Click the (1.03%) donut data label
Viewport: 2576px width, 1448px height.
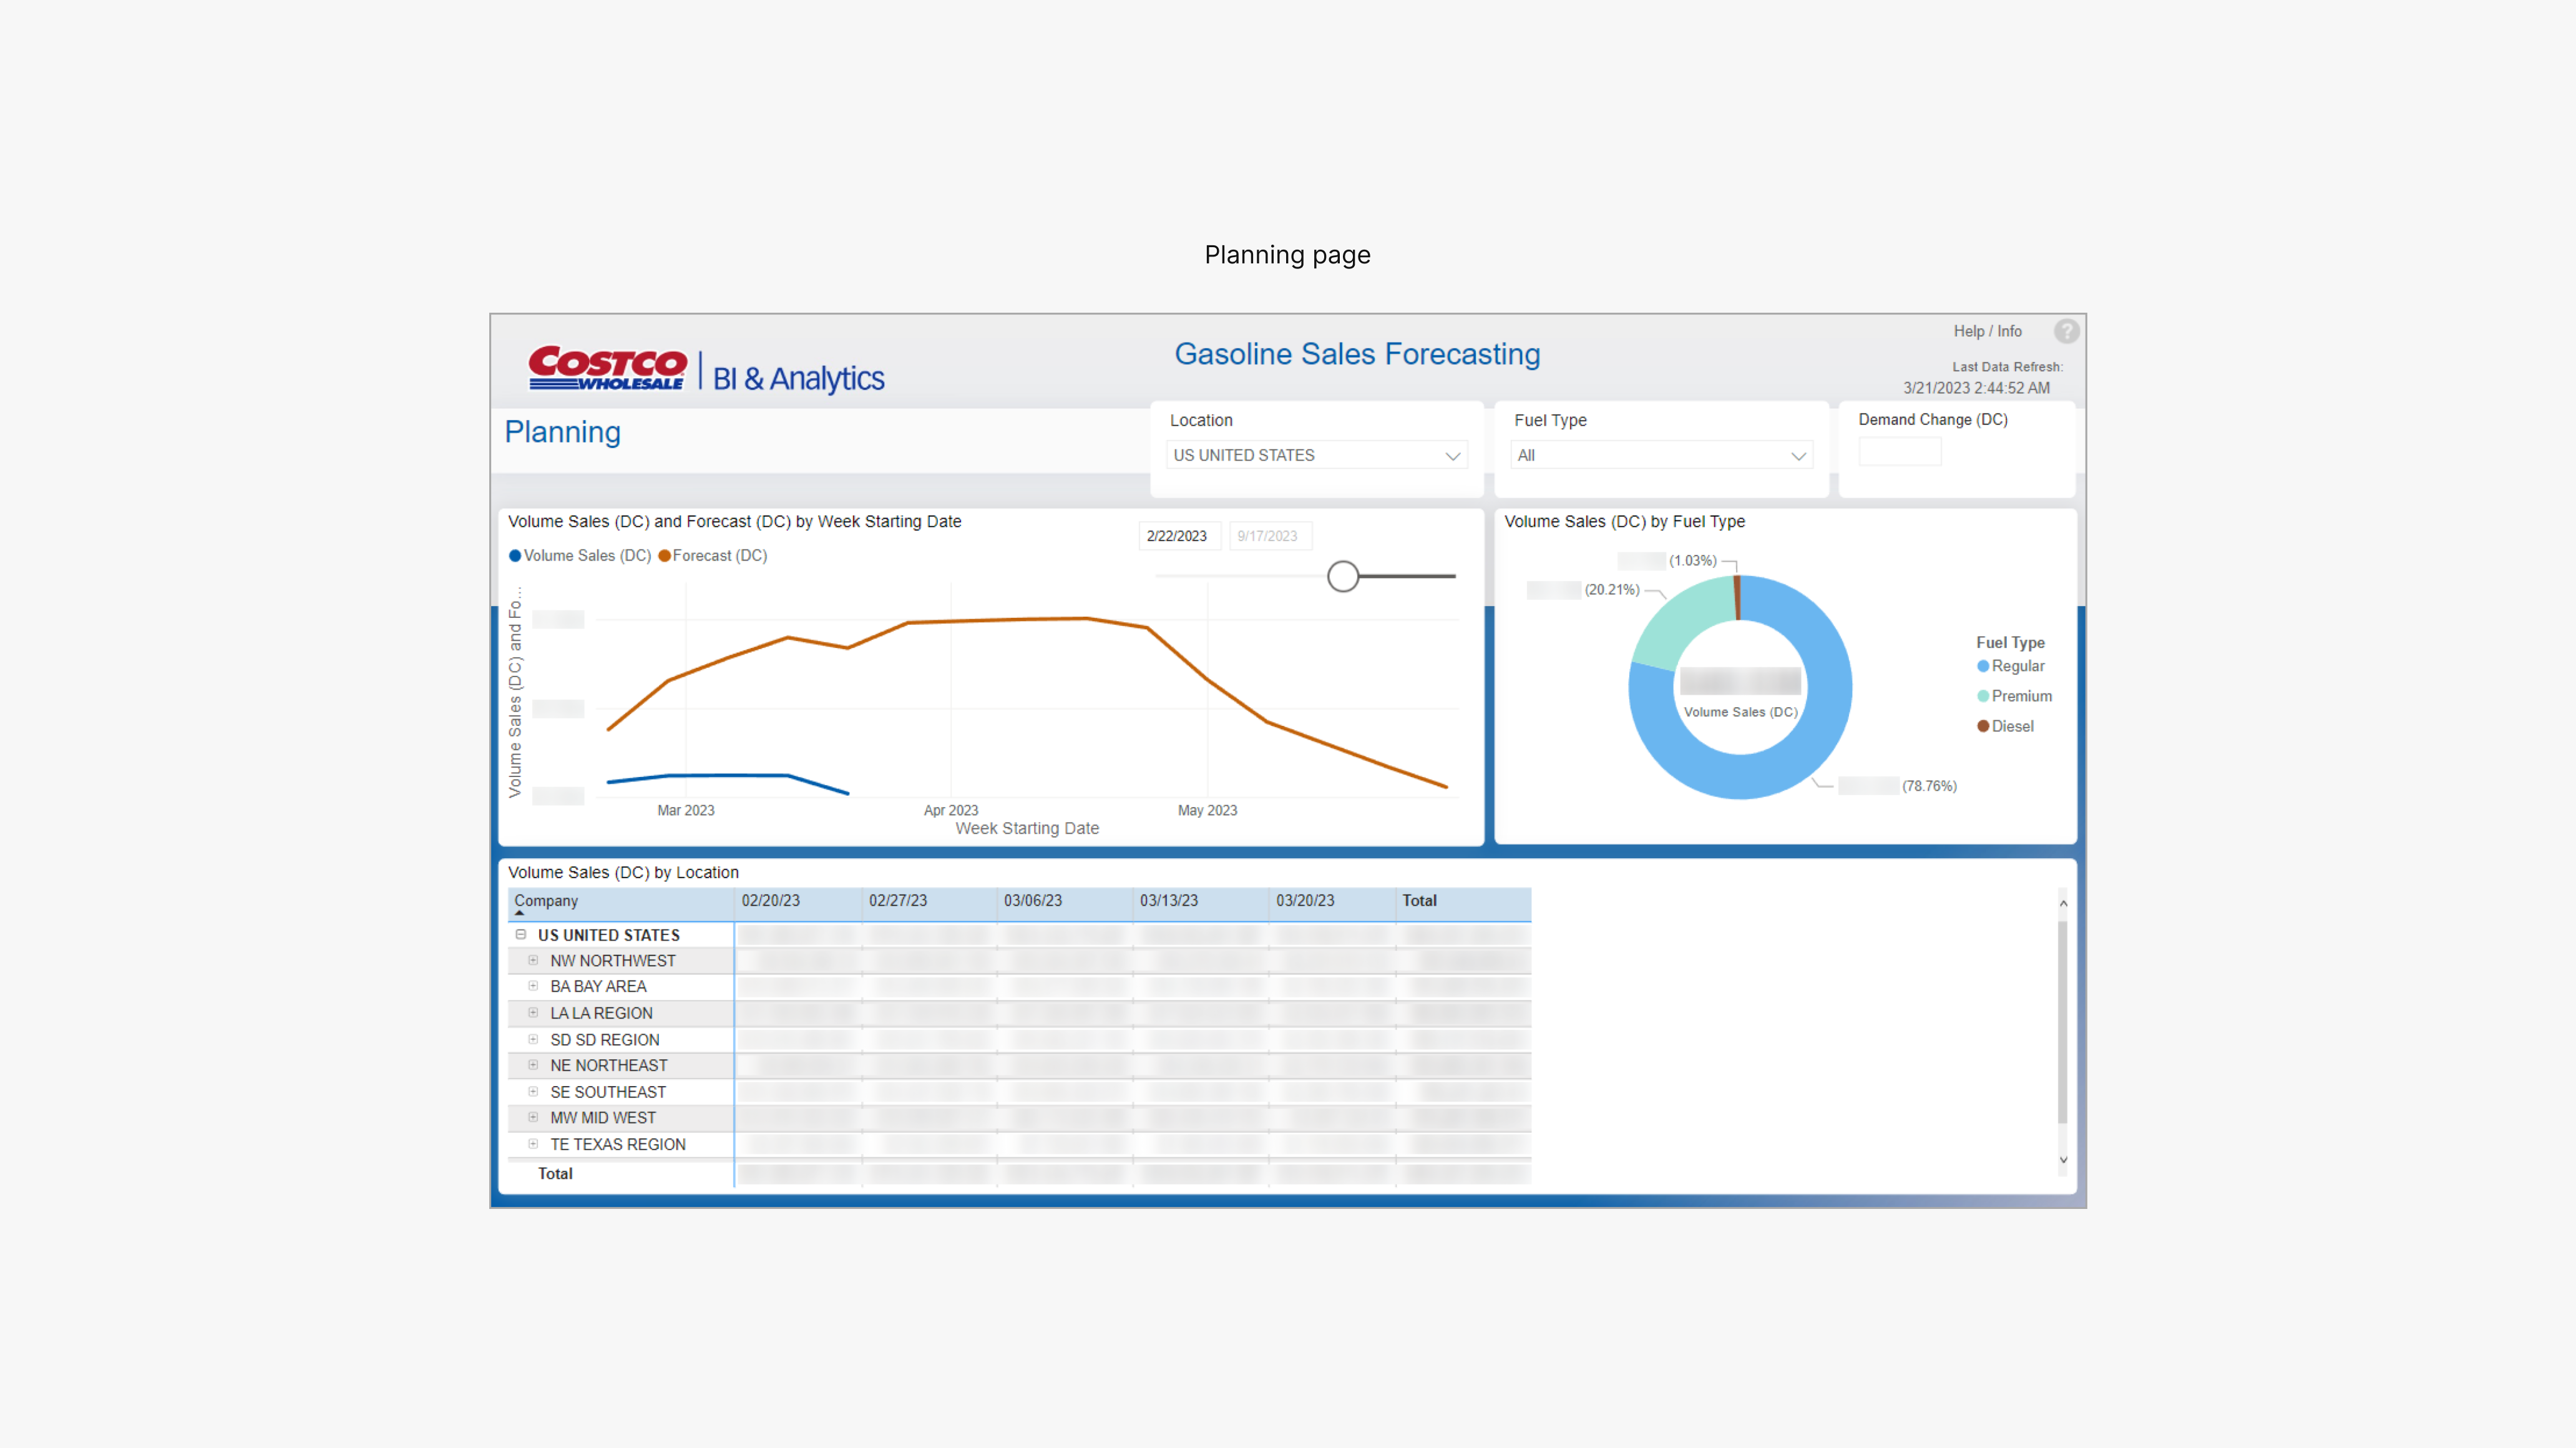coord(1693,561)
